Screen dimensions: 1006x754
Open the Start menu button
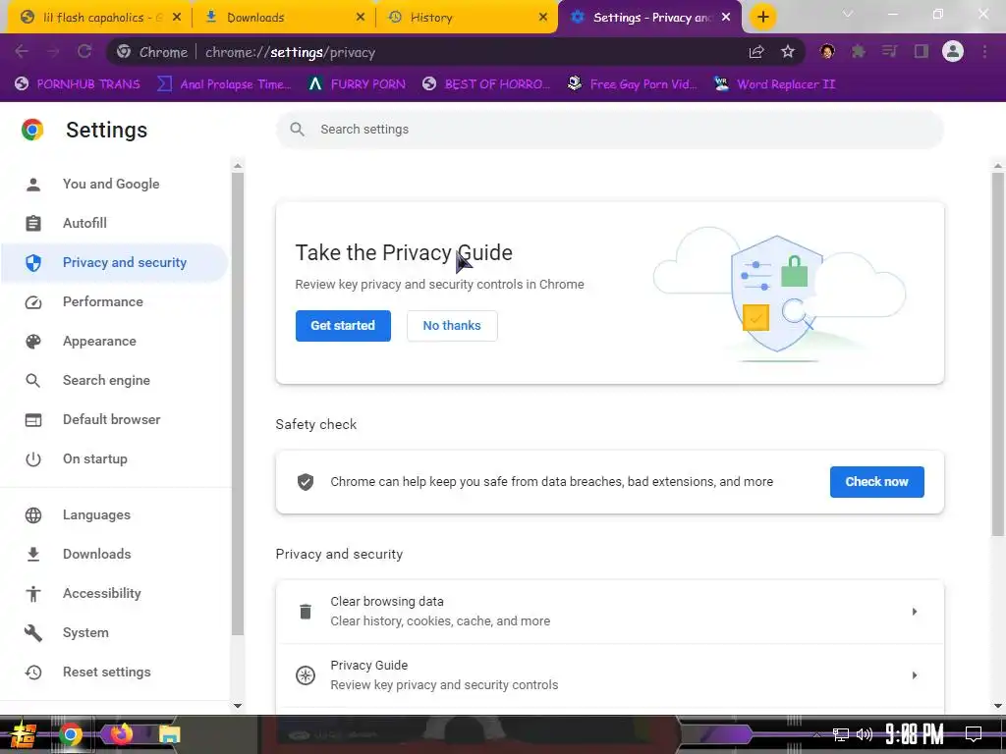24,735
